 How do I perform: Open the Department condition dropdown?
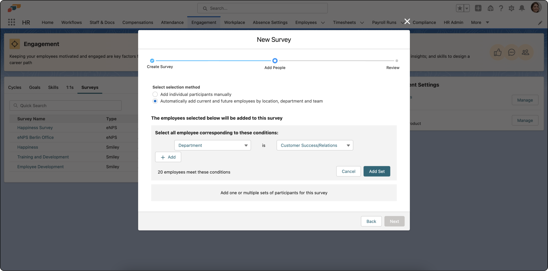point(212,145)
